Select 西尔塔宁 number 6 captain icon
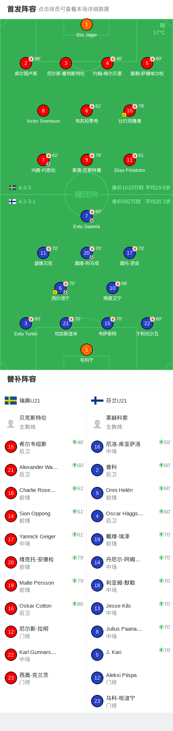The height and width of the screenshot is (731, 173). pyautogui.click(x=60, y=288)
